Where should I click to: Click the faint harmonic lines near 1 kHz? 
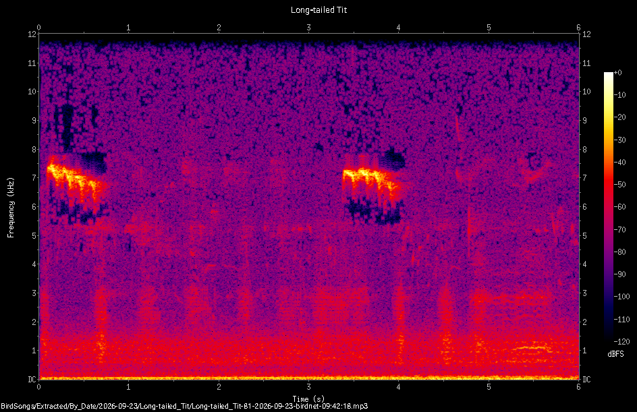point(533,348)
